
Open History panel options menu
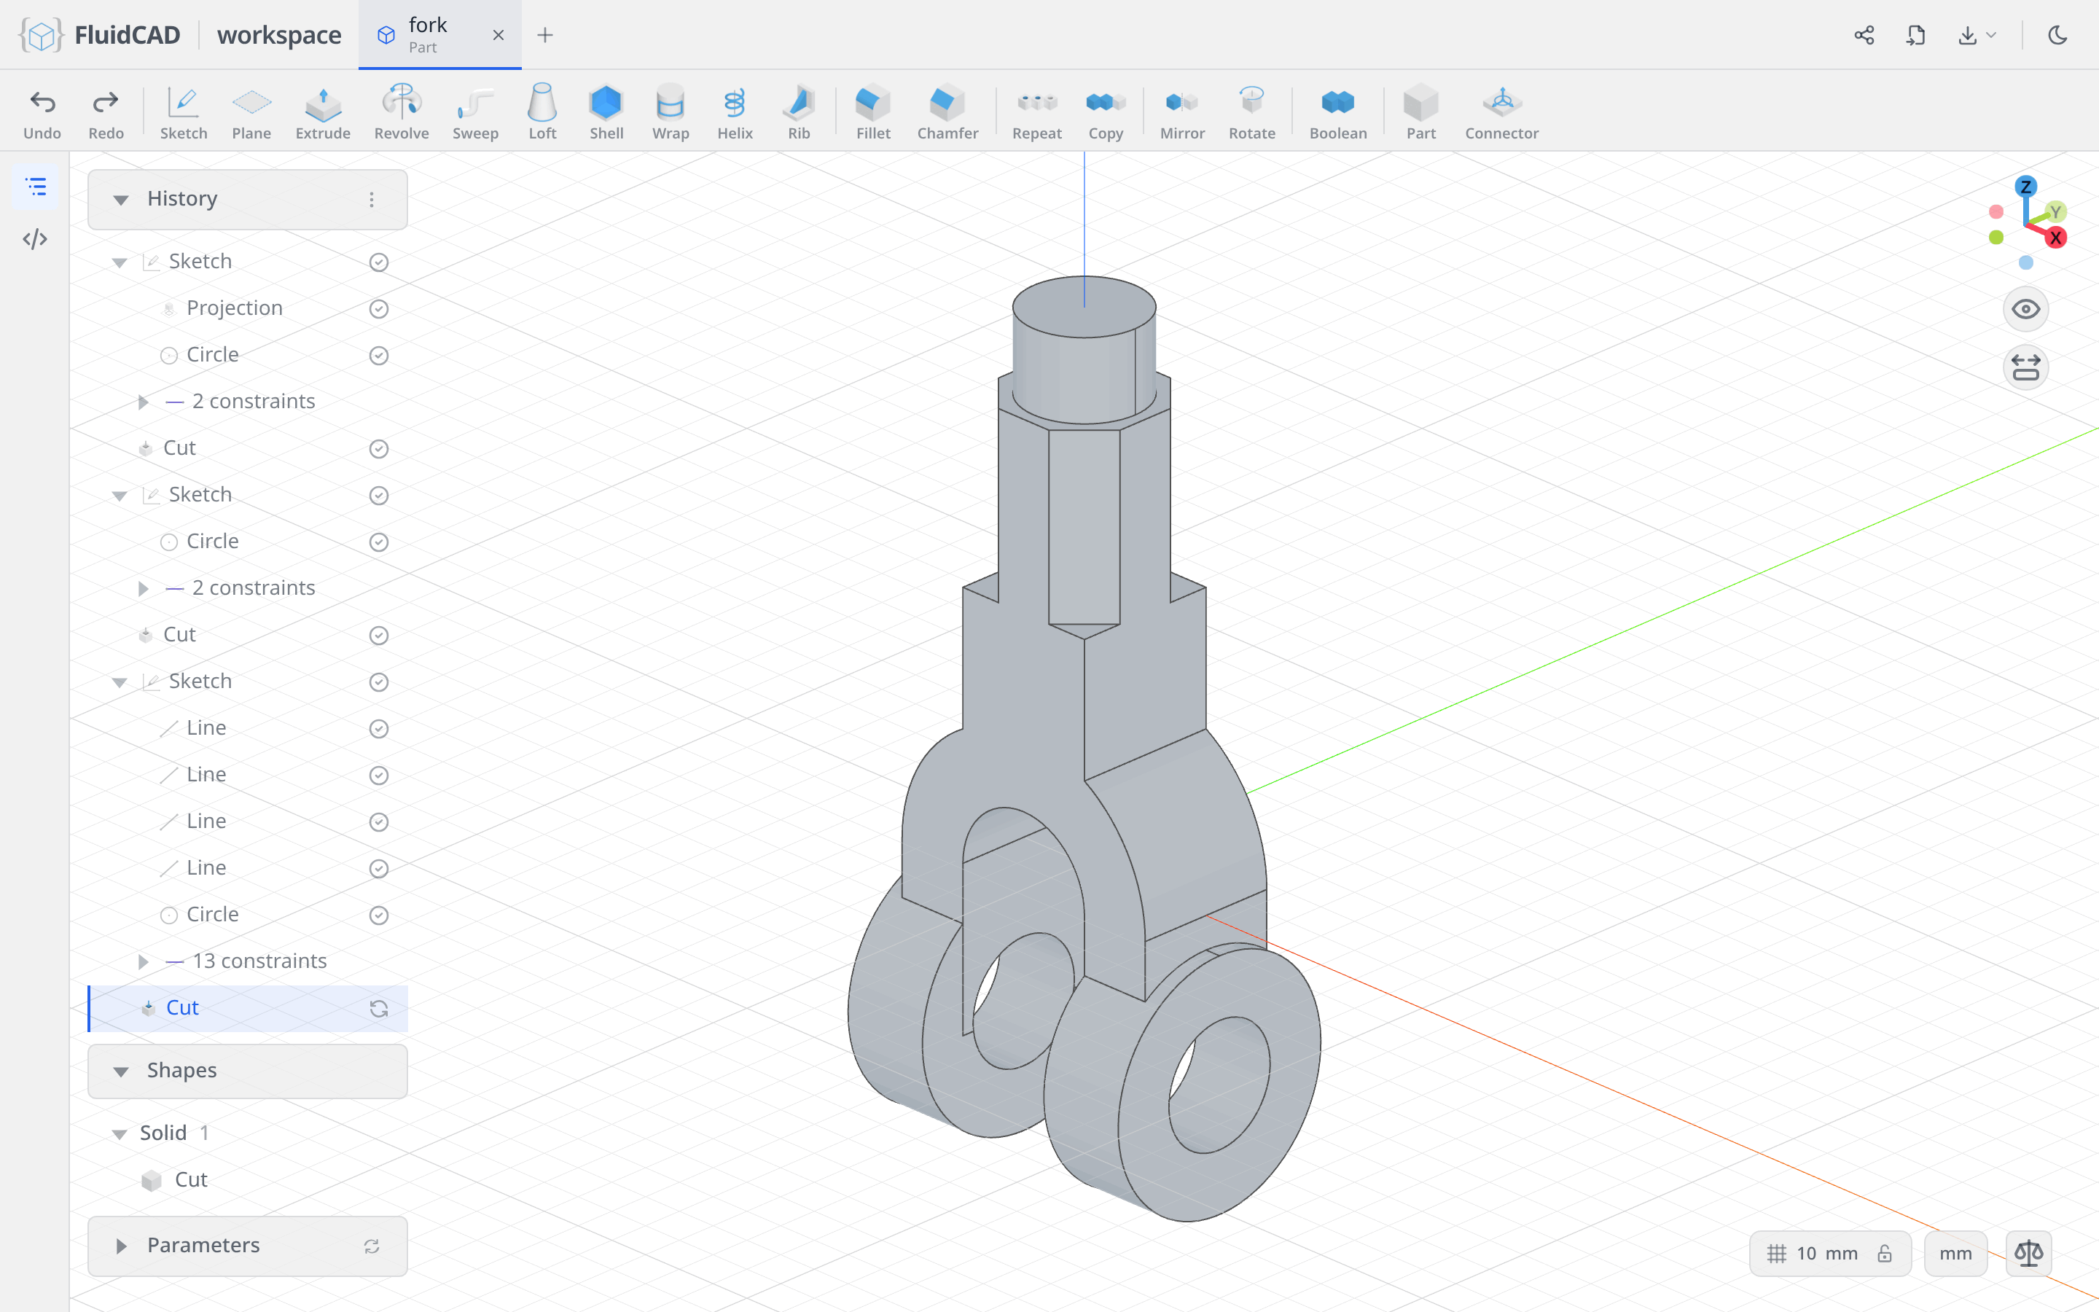click(371, 200)
